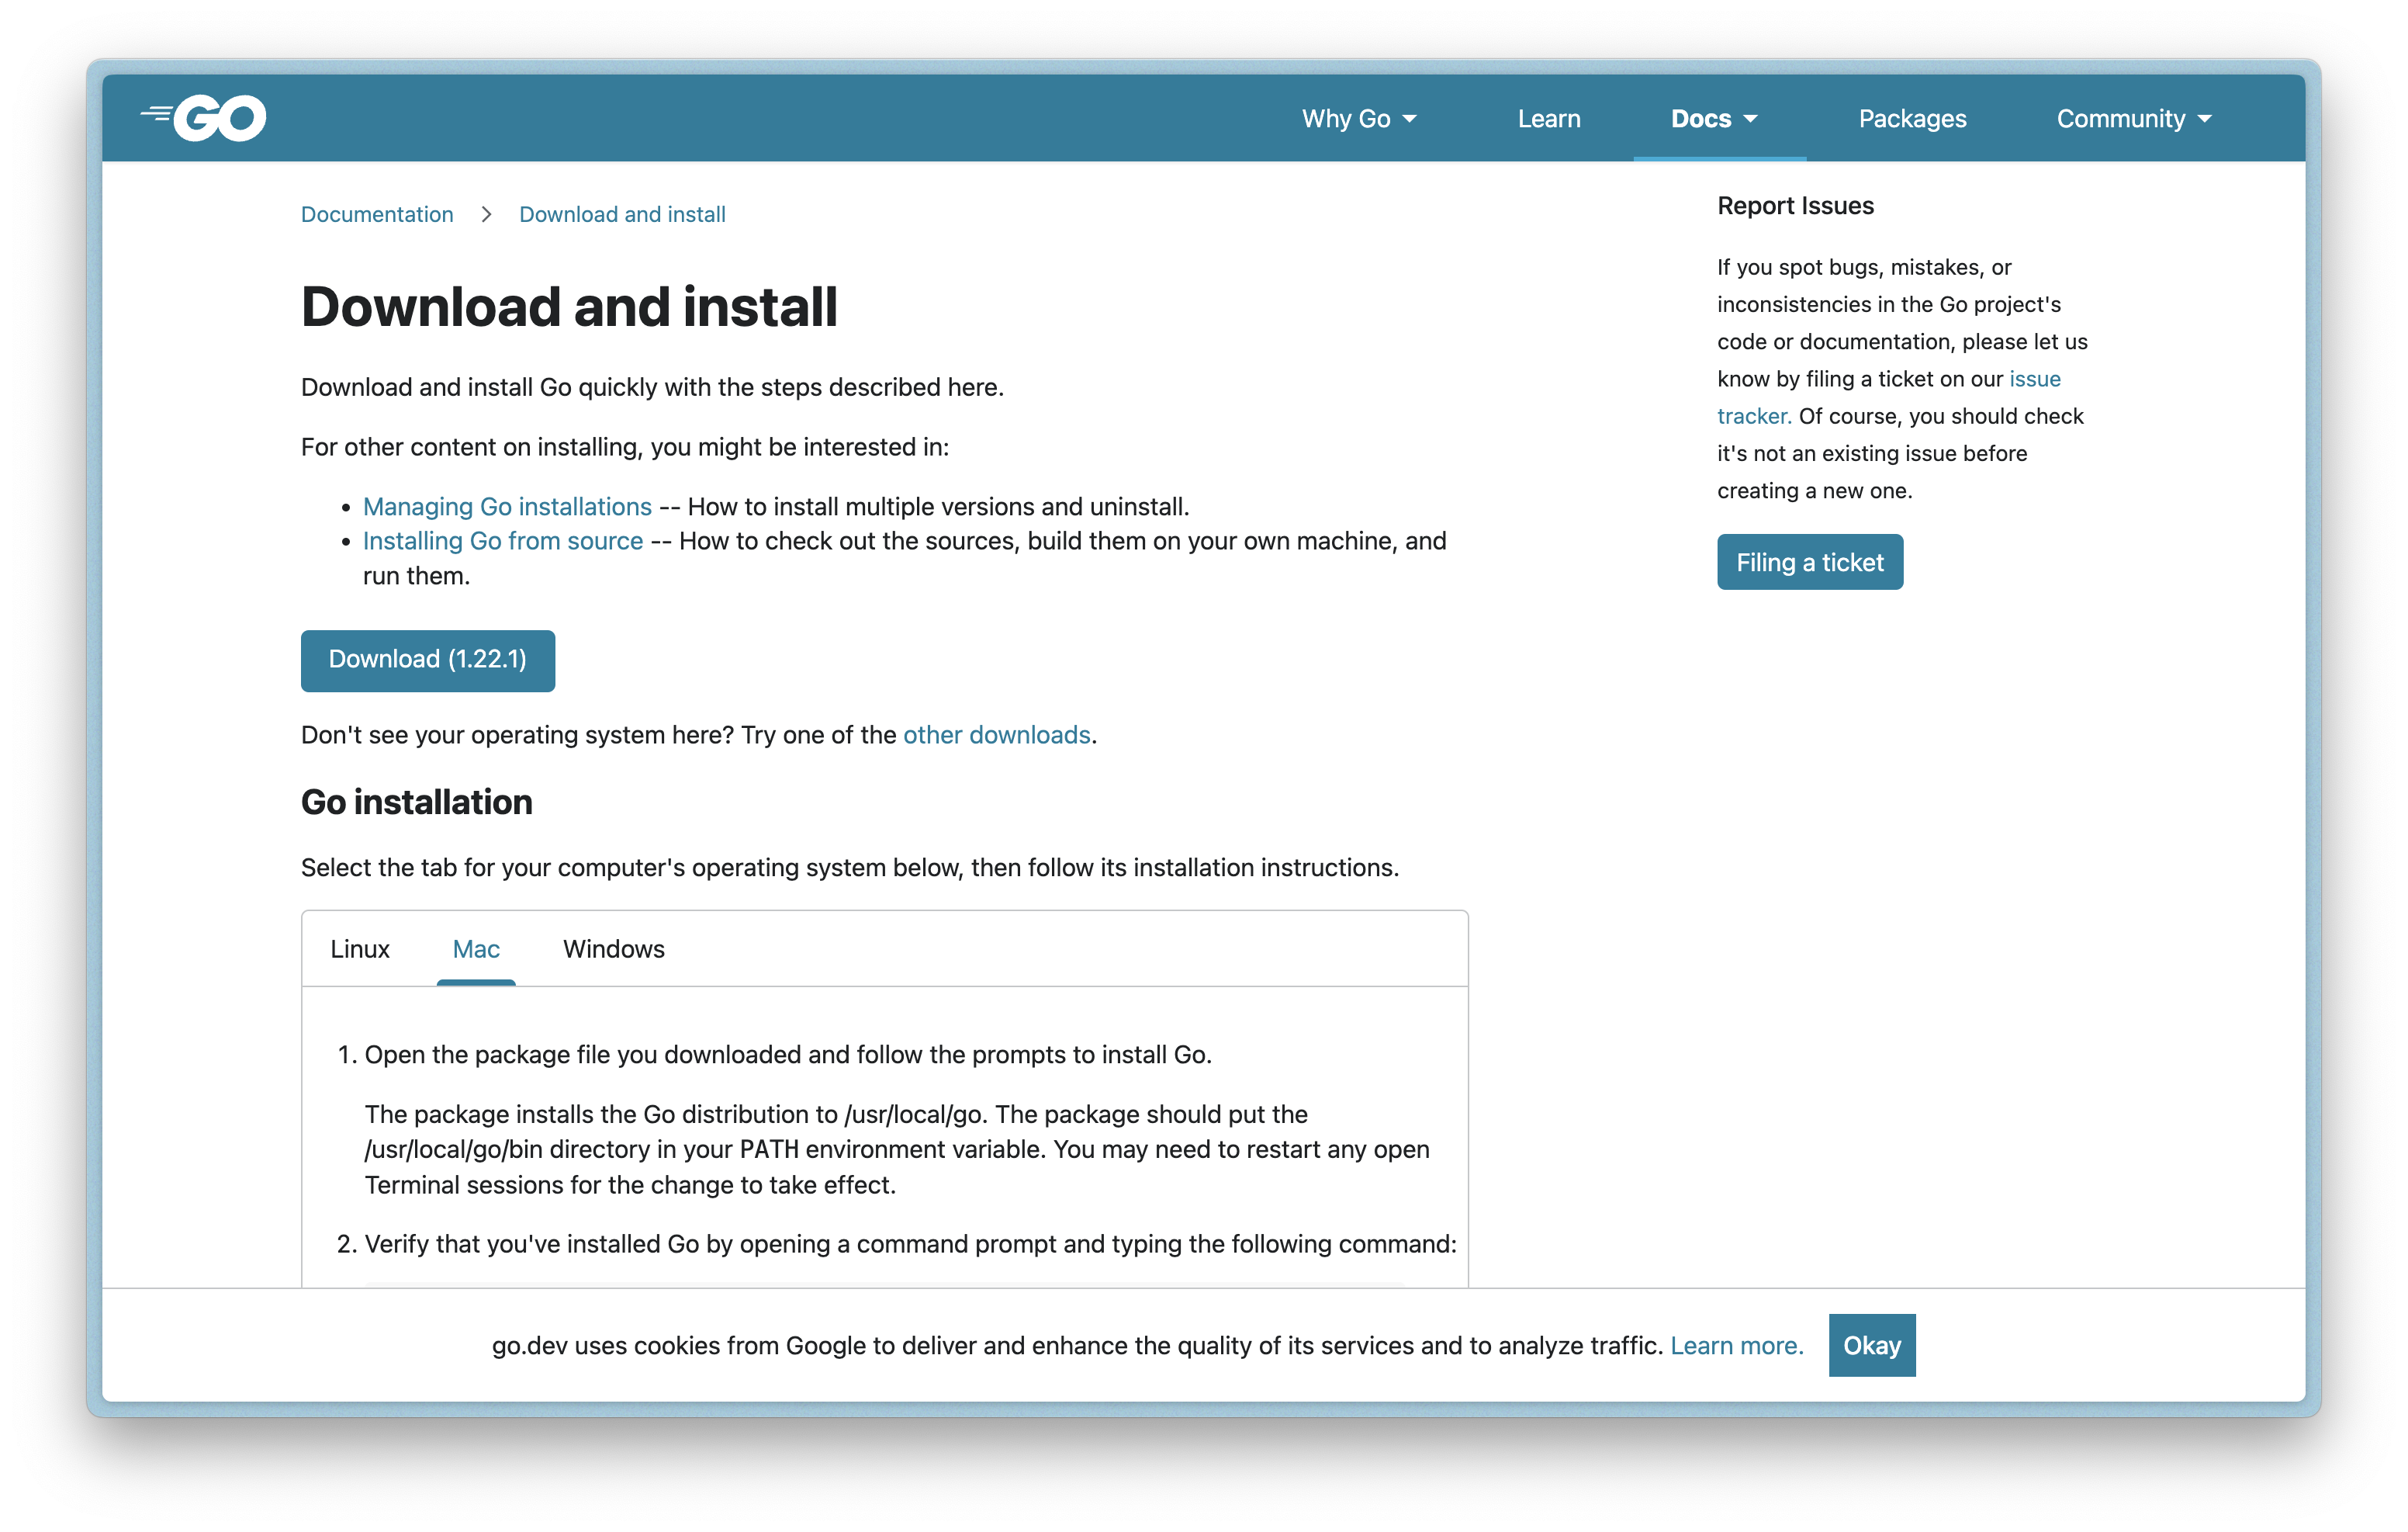Click the Filing a ticket button

pos(1810,563)
